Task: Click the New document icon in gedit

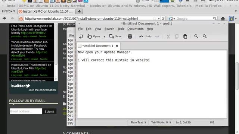Action: point(81,36)
